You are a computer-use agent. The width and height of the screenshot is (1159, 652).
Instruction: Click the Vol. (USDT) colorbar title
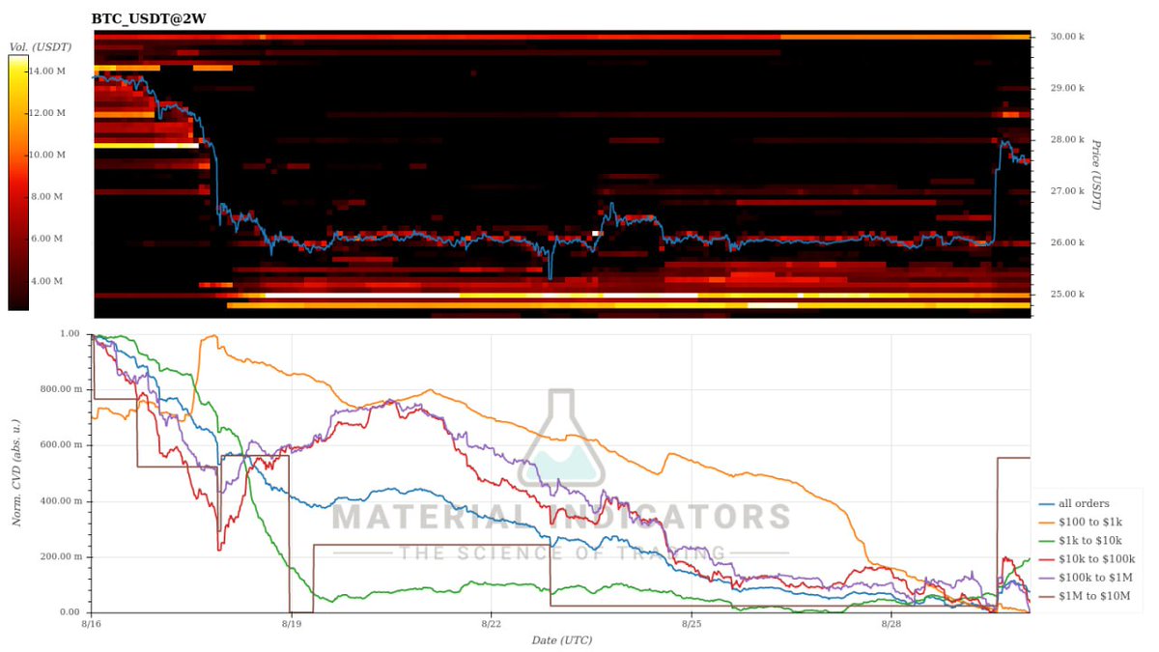39,46
